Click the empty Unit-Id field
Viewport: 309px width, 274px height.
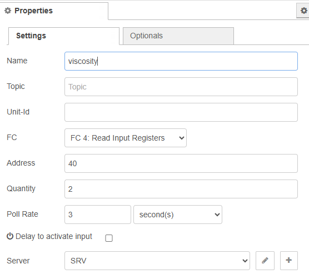pyautogui.click(x=181, y=112)
